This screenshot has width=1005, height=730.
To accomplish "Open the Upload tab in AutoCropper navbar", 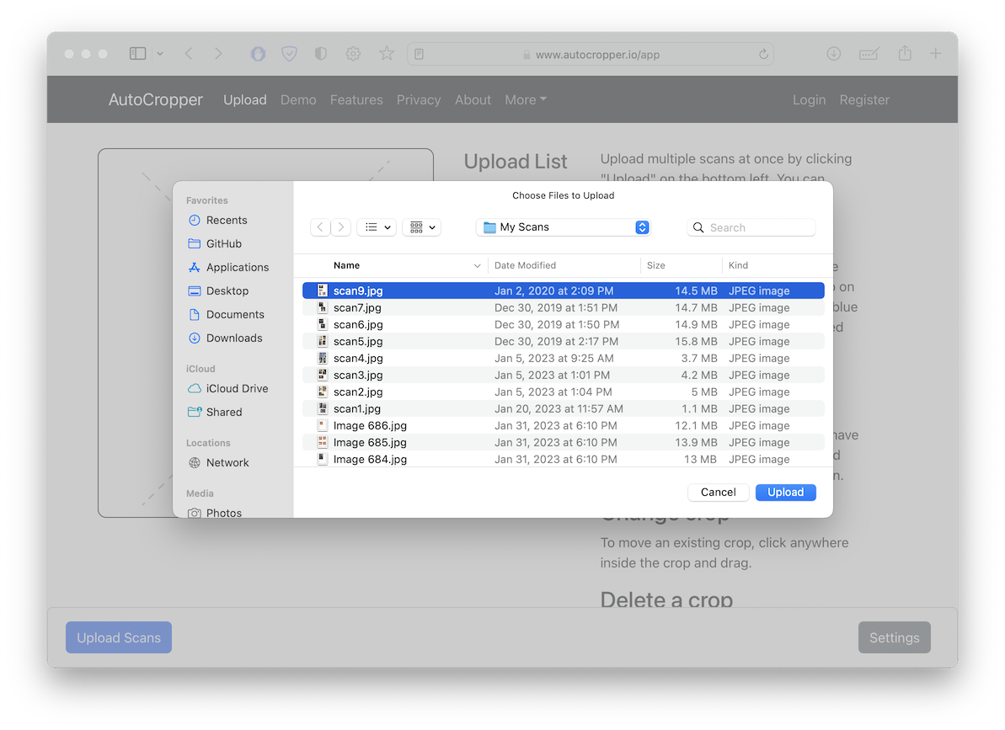I will 245,100.
